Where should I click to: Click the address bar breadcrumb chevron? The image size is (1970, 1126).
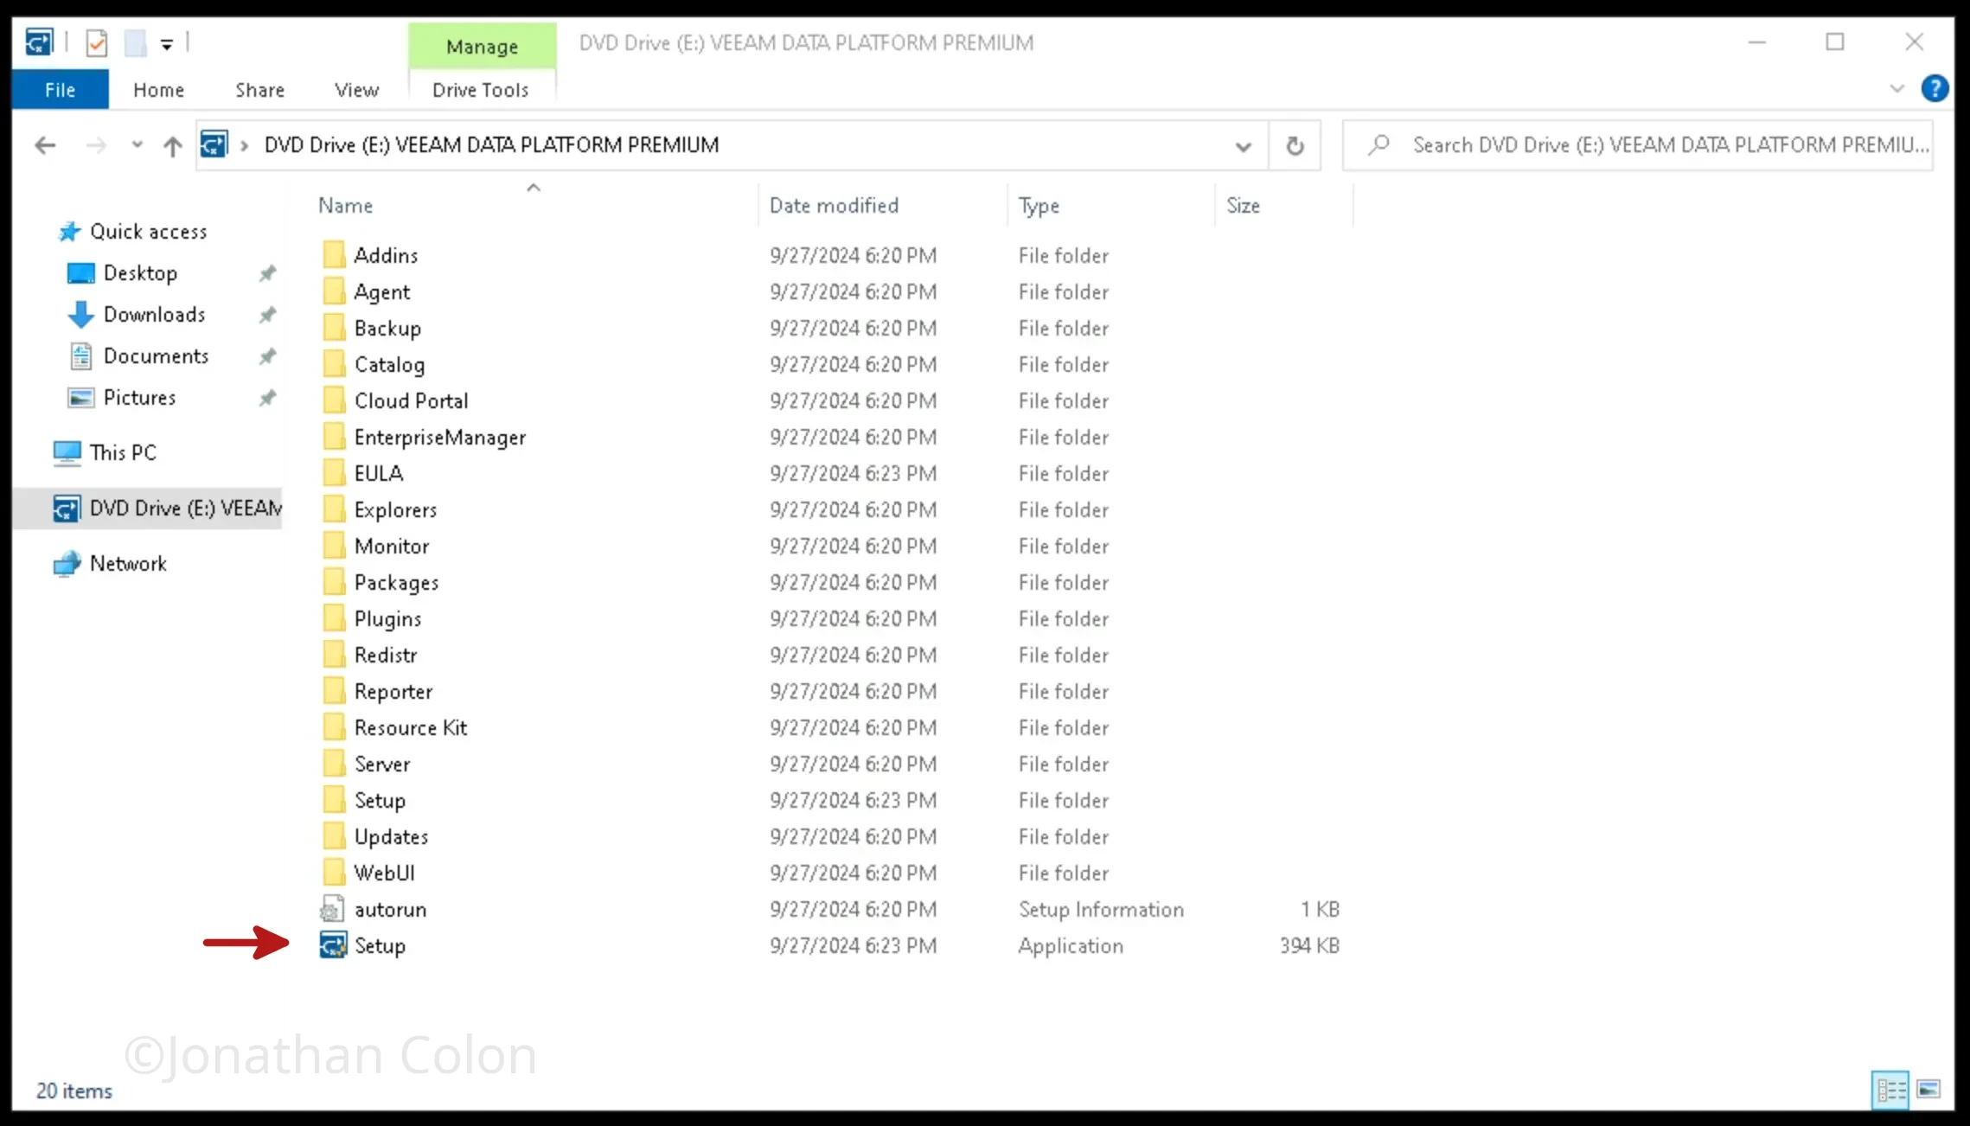coord(245,145)
